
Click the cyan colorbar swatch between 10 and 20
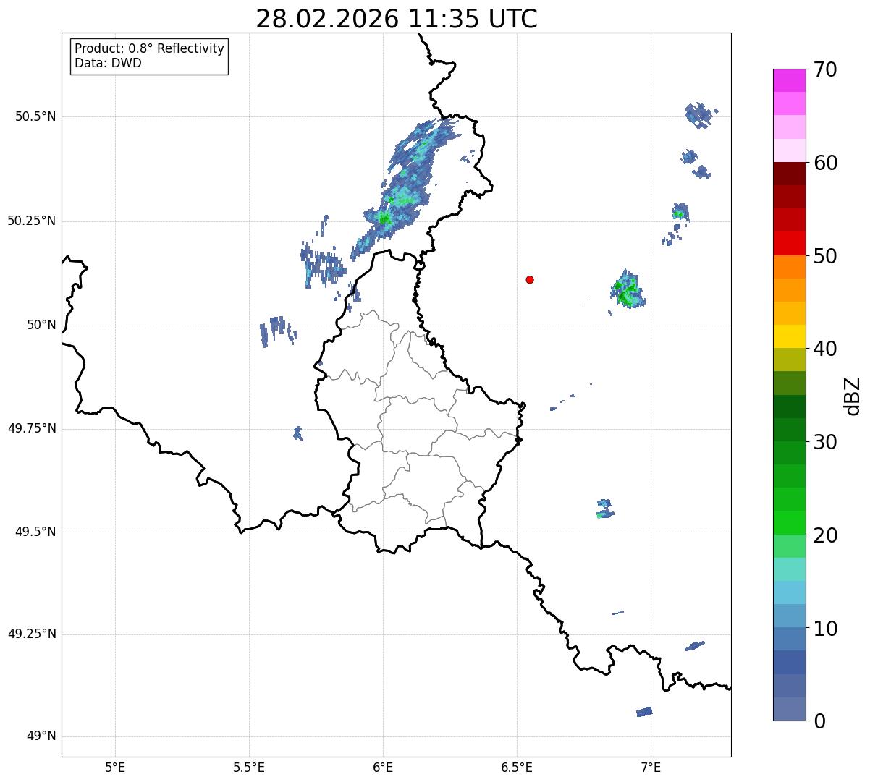coord(790,593)
